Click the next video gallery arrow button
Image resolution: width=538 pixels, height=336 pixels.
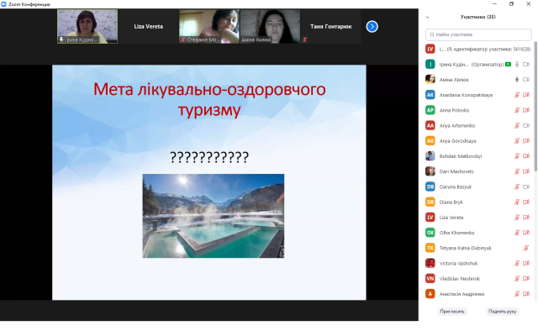point(372,27)
